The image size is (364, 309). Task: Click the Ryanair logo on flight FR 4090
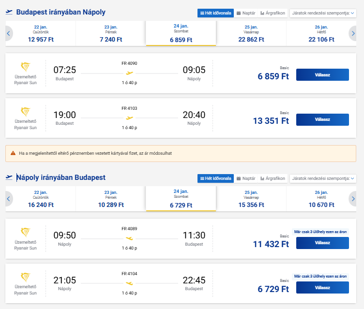(x=25, y=67)
